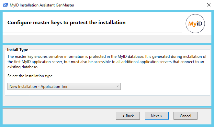
Task: Open the installation type combo box
Action: point(64,86)
